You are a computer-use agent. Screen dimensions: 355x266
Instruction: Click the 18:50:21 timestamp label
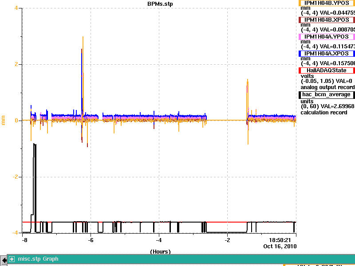[280, 240]
